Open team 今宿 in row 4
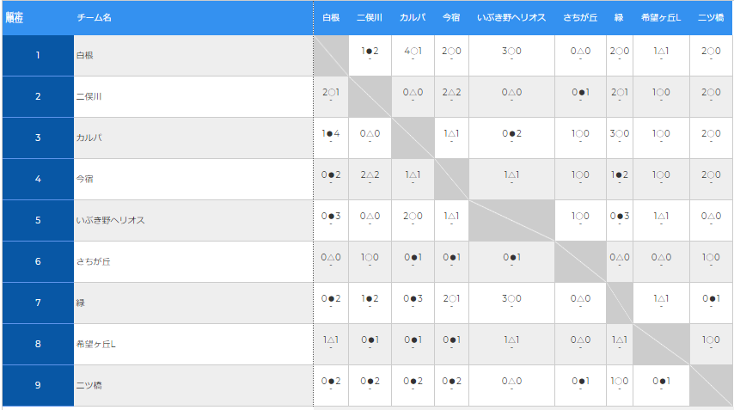This screenshot has height=410, width=734. [x=85, y=179]
